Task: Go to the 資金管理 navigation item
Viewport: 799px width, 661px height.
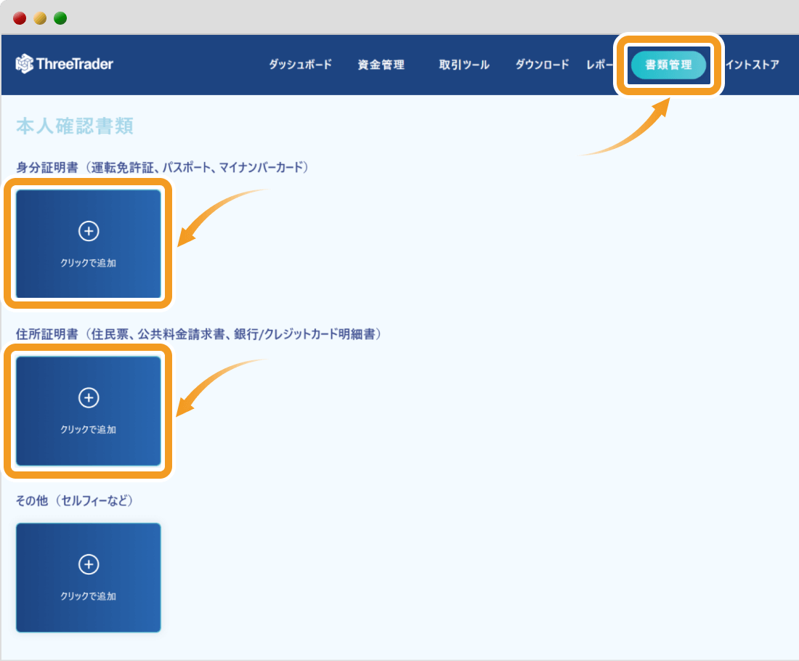Action: pos(381,65)
